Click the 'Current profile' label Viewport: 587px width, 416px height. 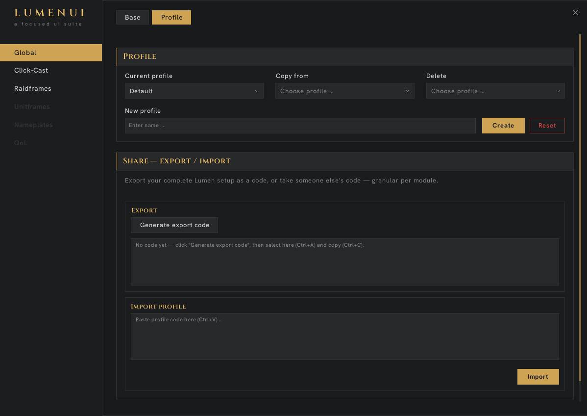tap(148, 76)
